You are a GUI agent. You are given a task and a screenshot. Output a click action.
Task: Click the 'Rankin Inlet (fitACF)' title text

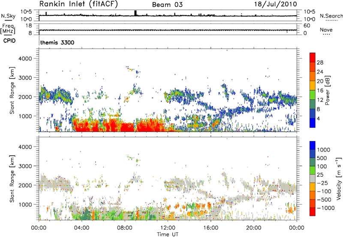click(x=78, y=4)
